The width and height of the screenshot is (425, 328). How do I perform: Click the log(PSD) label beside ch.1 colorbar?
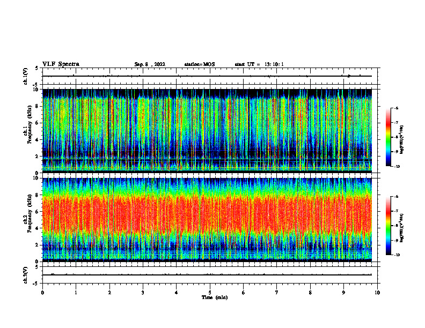[402, 140]
